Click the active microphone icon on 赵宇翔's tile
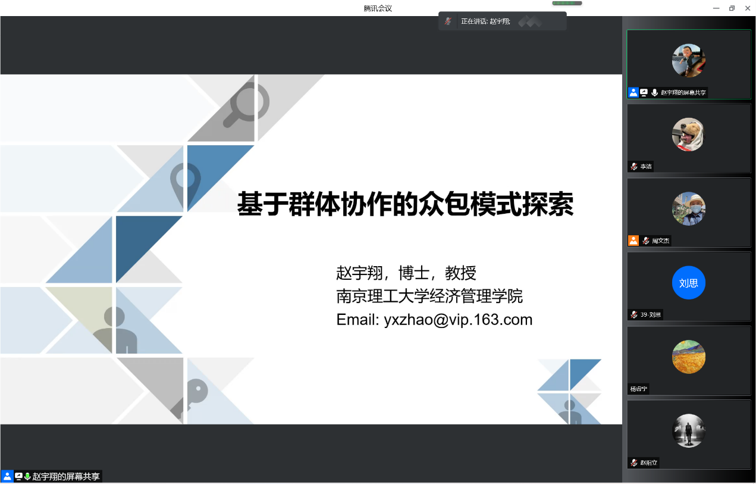 (x=654, y=93)
